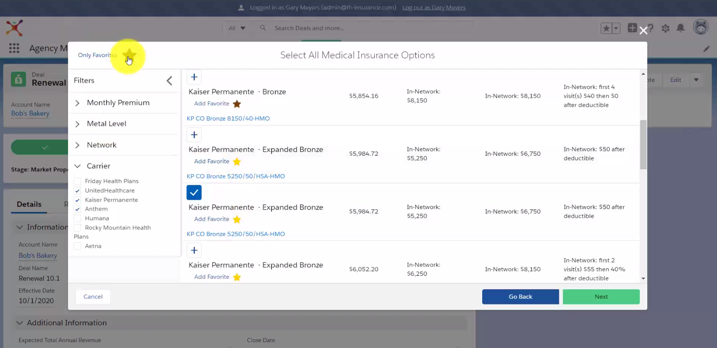Check the Friday Health Plans carrier
This screenshot has width=717, height=348.
77,181
